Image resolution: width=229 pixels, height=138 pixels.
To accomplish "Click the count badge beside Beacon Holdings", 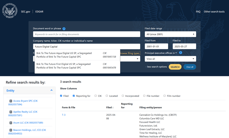I will point(11,130).
